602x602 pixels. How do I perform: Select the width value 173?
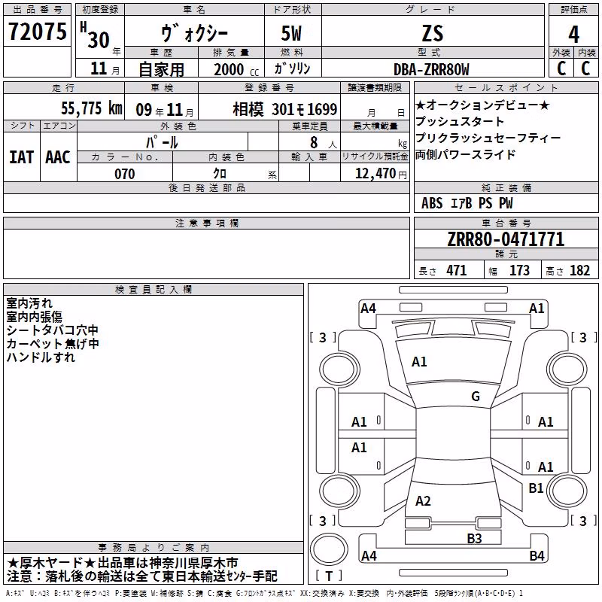coord(519,271)
